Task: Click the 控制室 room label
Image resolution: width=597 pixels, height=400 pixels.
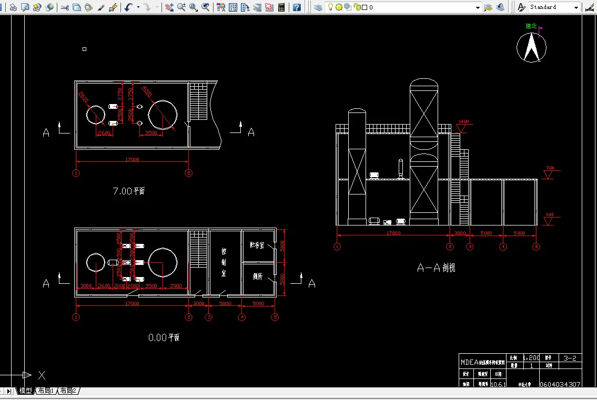Action: (224, 262)
